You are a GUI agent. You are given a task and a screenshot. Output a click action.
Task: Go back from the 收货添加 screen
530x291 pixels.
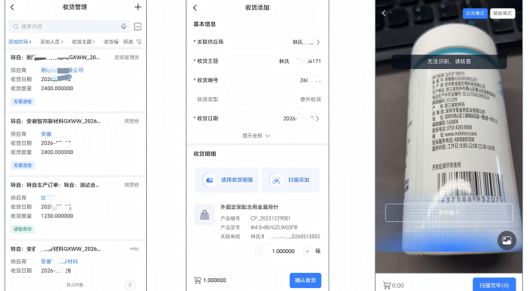pos(195,8)
